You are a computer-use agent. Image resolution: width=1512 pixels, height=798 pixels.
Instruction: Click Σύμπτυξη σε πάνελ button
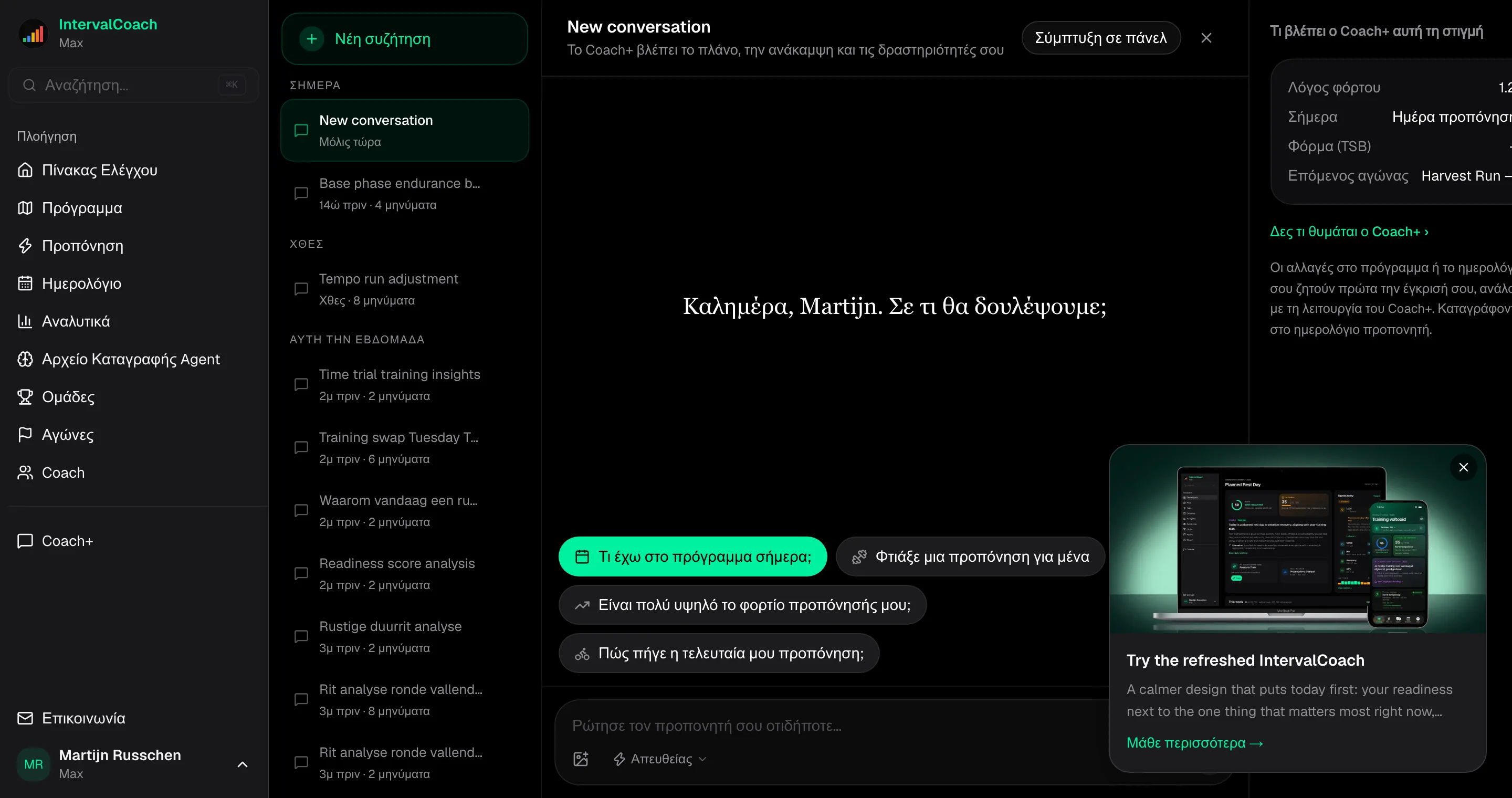click(1100, 38)
